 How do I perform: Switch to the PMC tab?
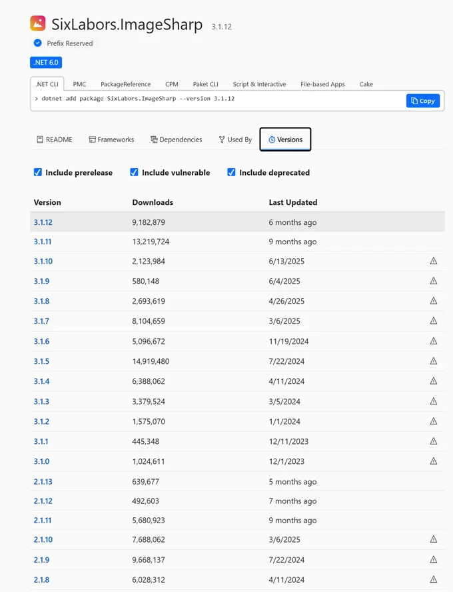click(x=79, y=84)
